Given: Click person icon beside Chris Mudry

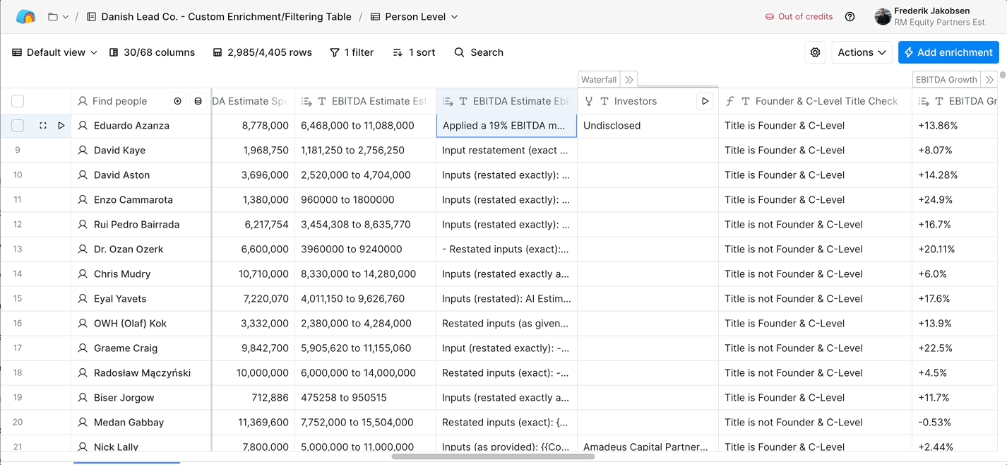Looking at the screenshot, I should 83,273.
